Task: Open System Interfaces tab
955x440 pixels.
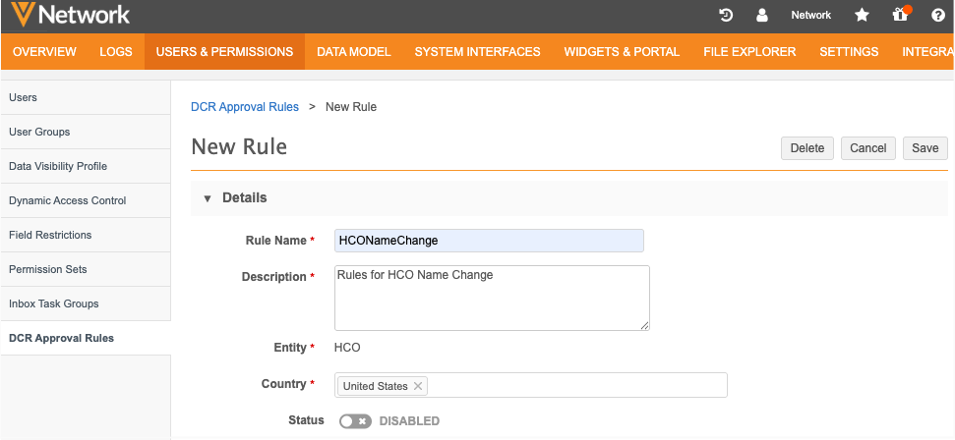Action: 478,52
